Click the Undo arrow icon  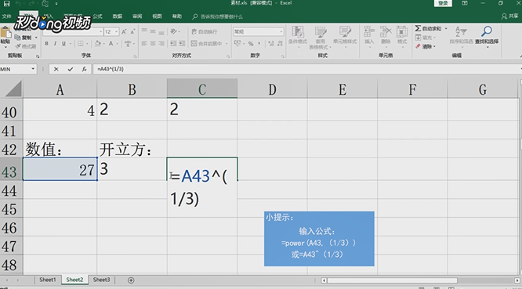[x=18, y=4]
